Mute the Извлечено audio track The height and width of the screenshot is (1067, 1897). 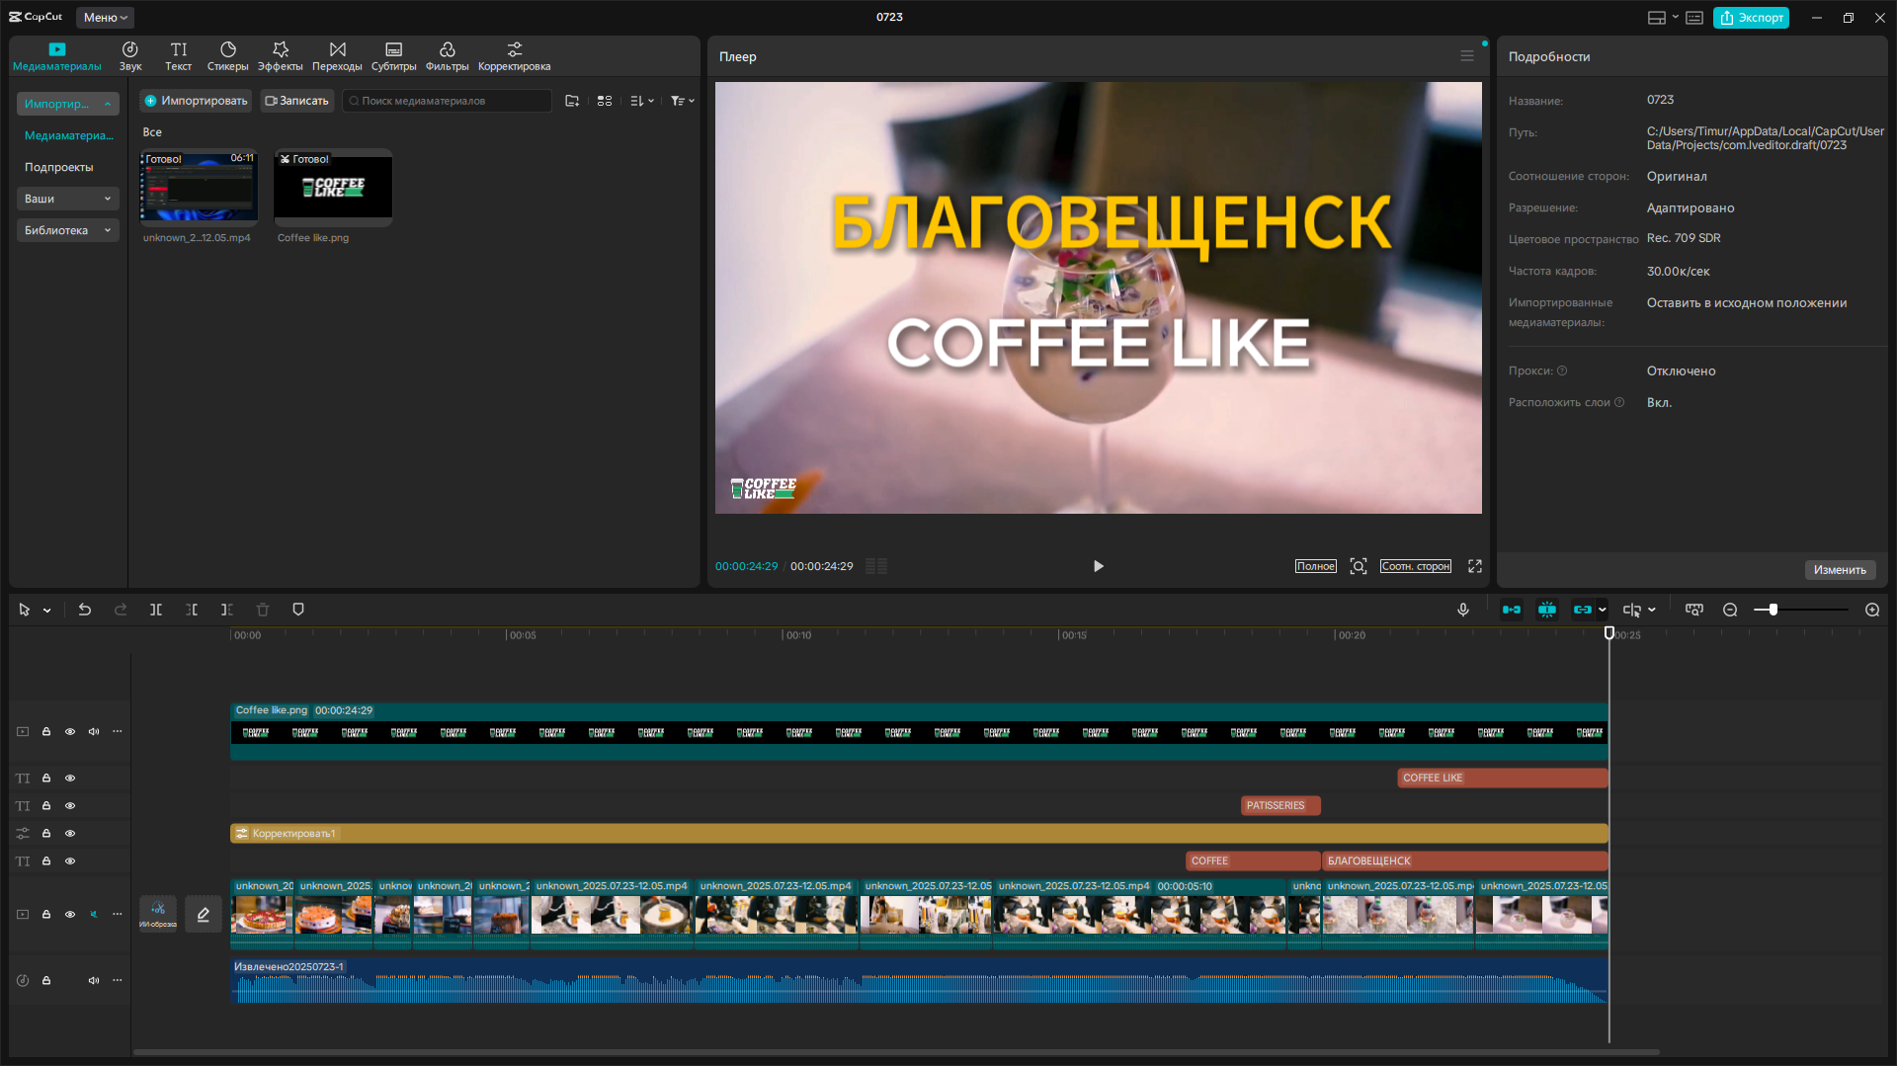(94, 981)
